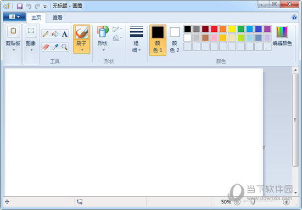Screen dimensions: 302x210
Task: Pick the turquoise blue color swatch
Action: pyautogui.click(x=250, y=29)
